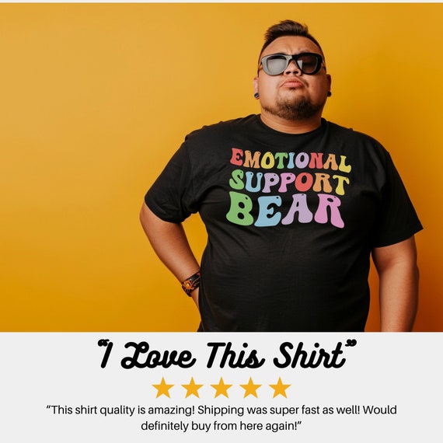Click the second gold rating star

[192, 388]
